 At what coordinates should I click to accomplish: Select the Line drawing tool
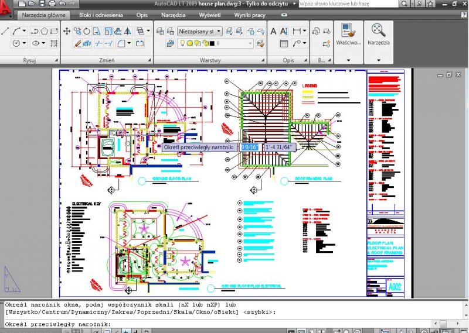6,30
